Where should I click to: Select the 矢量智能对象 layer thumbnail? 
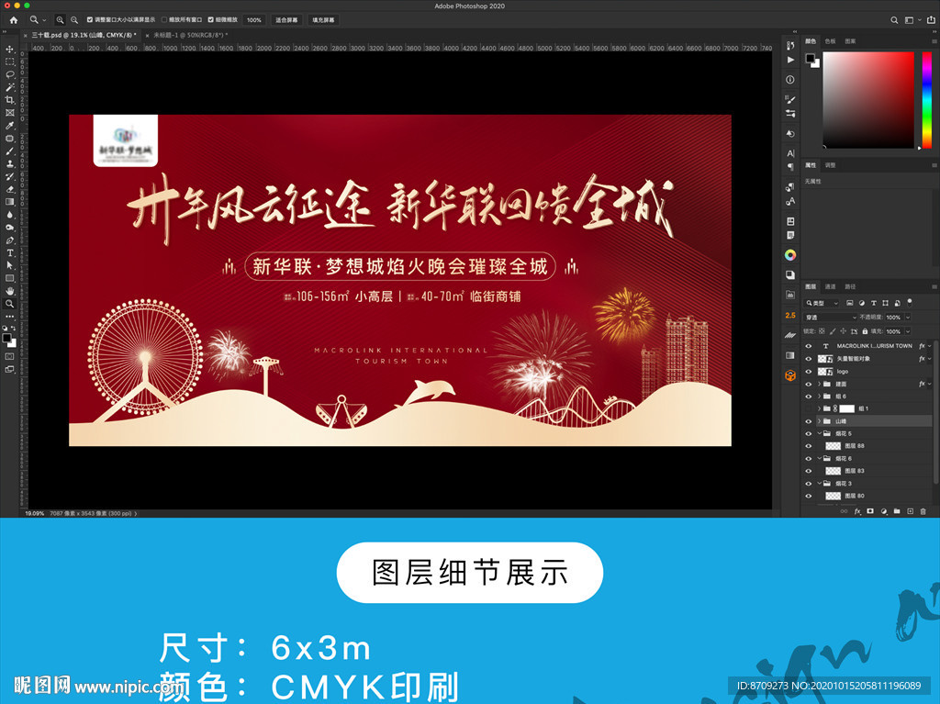825,359
